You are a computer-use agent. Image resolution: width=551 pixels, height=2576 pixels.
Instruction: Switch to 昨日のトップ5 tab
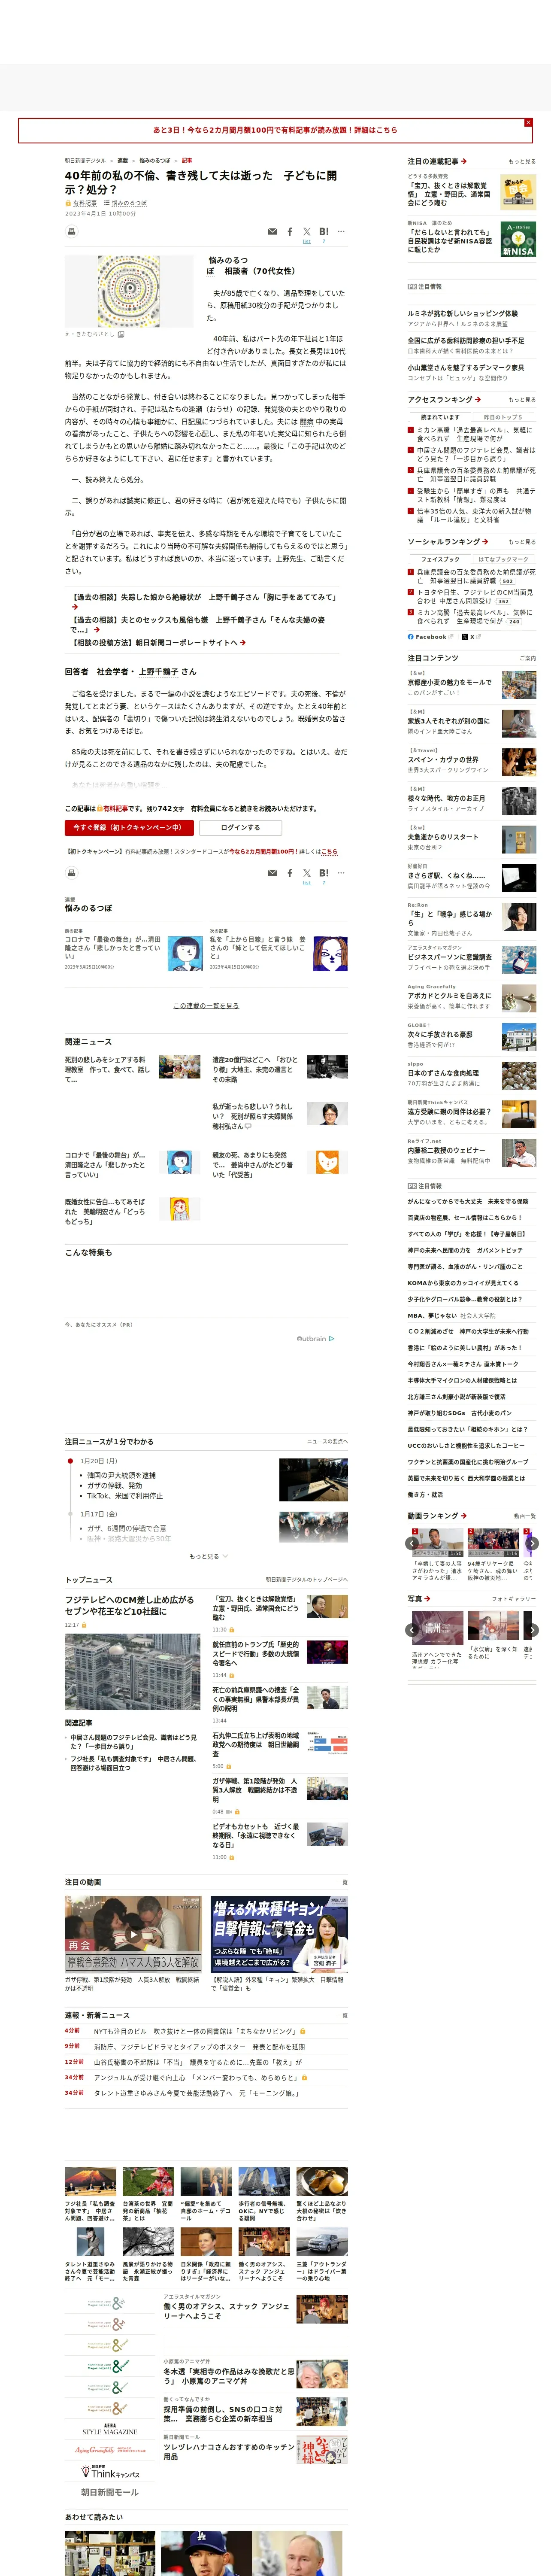click(503, 417)
